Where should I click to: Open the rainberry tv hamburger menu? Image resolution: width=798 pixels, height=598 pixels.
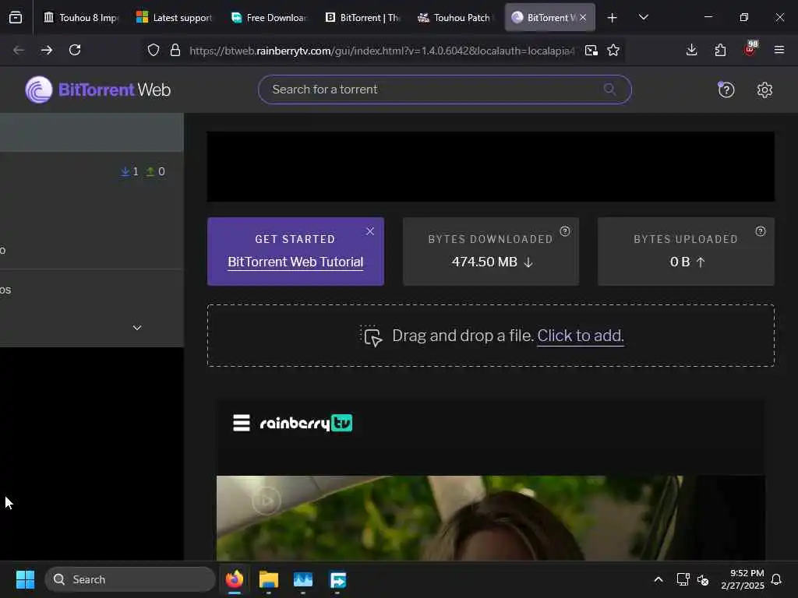(x=242, y=423)
